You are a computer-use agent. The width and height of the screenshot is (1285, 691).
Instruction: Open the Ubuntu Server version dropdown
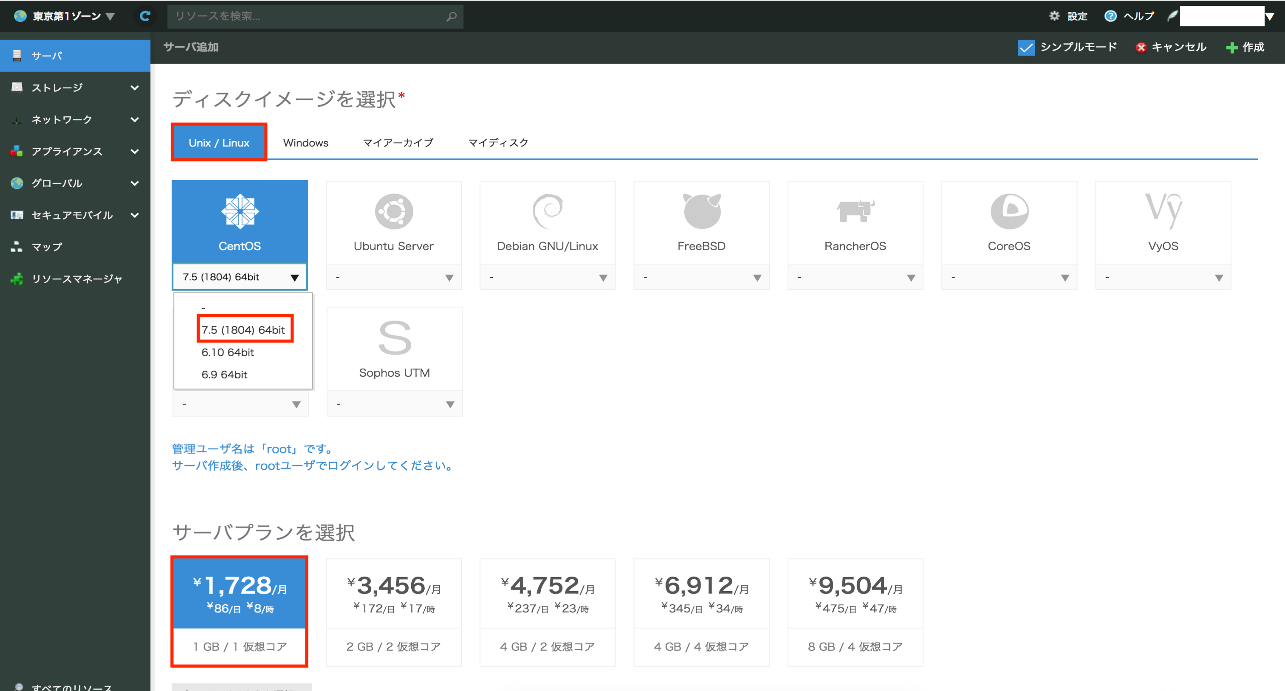point(394,277)
